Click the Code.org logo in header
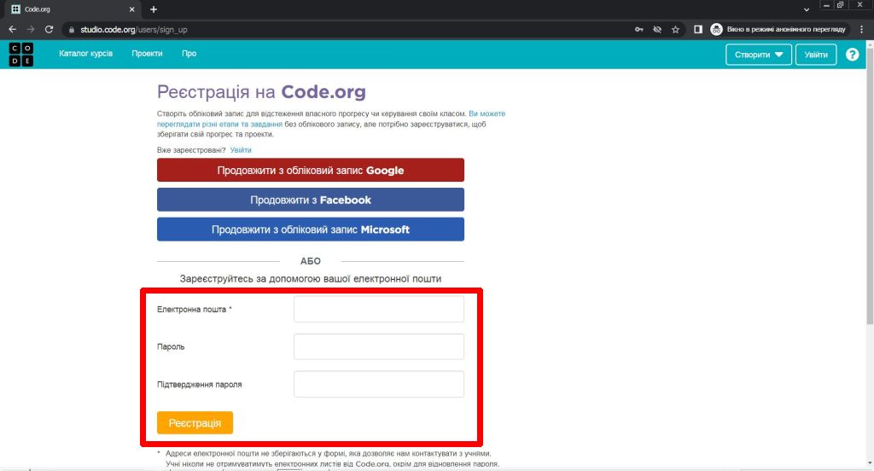874x471 pixels. point(21,54)
